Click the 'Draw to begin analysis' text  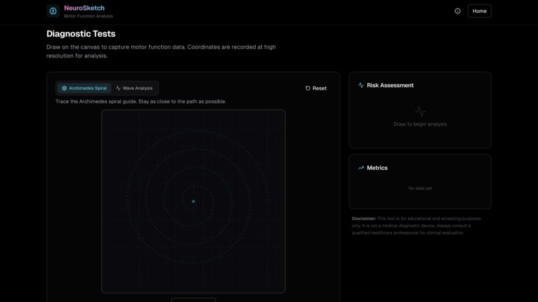coord(420,124)
